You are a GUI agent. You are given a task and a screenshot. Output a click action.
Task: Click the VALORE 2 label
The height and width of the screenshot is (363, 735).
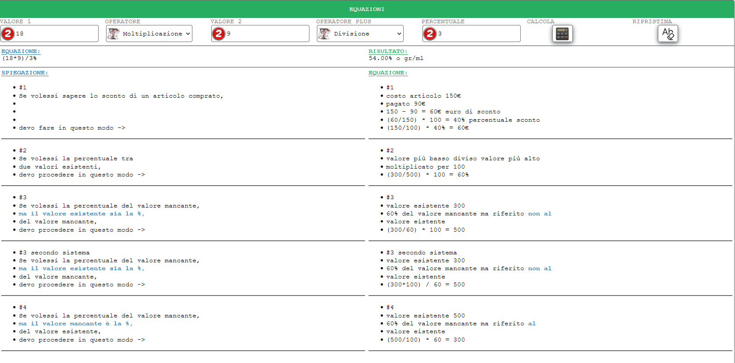tap(226, 21)
